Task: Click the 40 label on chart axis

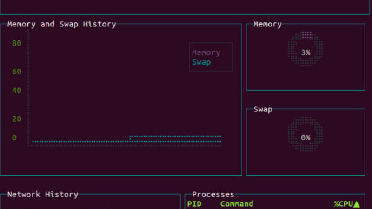Action: 17,91
